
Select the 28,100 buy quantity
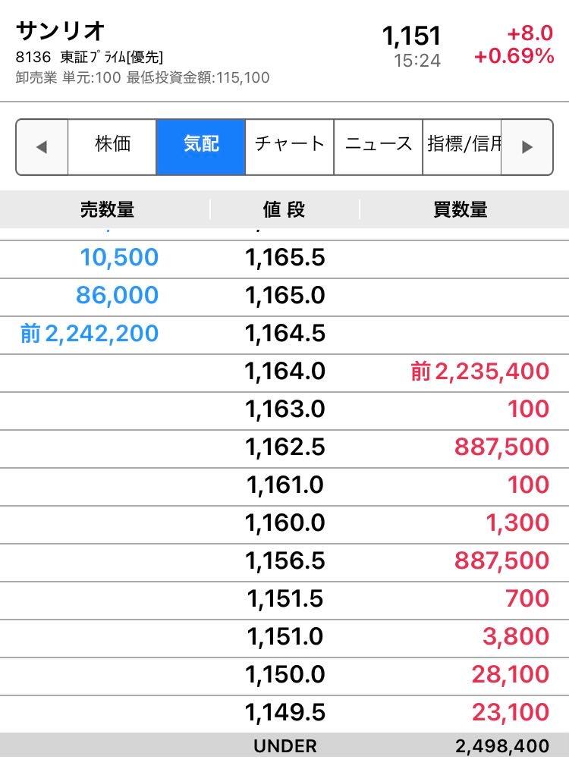point(511,675)
